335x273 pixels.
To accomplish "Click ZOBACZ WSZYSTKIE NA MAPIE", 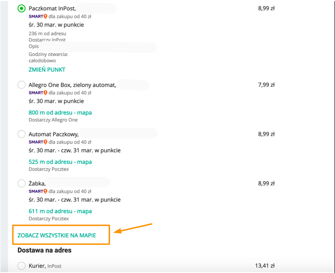I will pyautogui.click(x=57, y=235).
